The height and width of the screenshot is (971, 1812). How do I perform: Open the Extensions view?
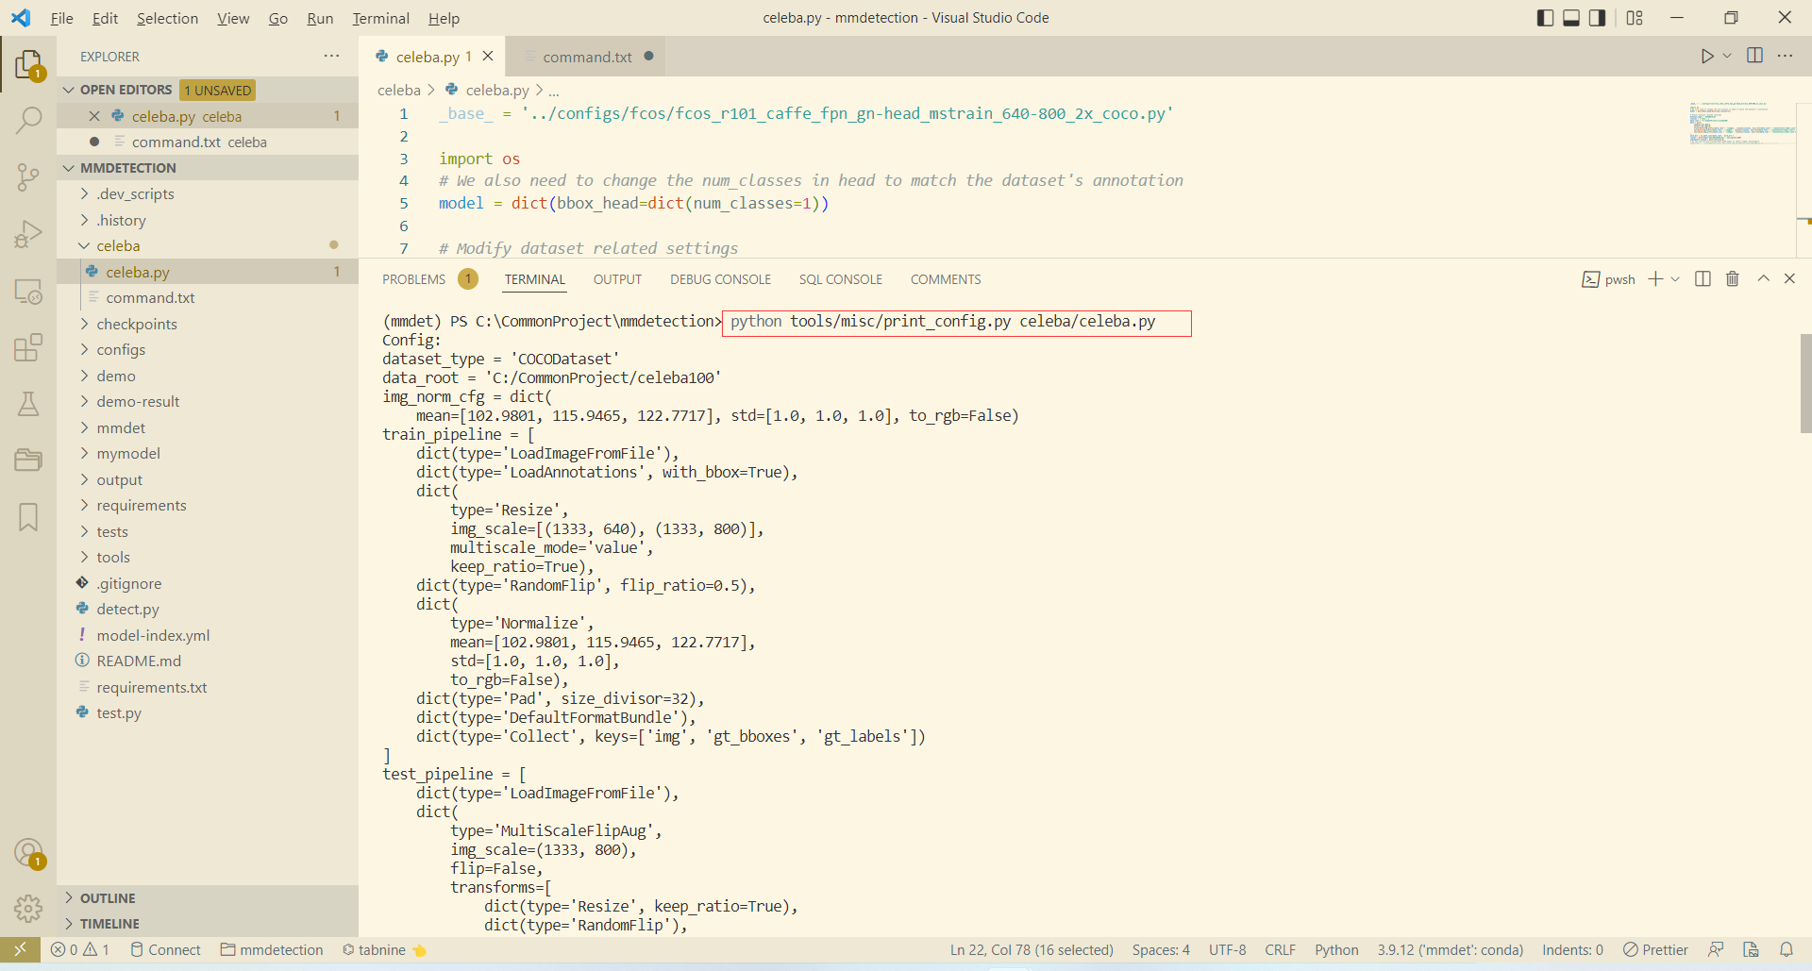pyautogui.click(x=28, y=347)
